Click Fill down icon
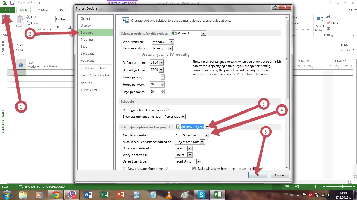 coord(329,29)
